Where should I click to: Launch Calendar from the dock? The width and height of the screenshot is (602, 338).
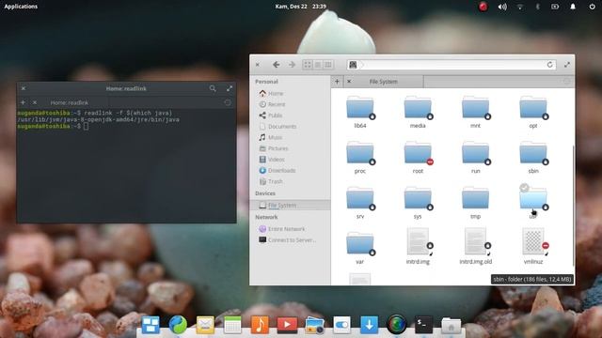coord(232,325)
